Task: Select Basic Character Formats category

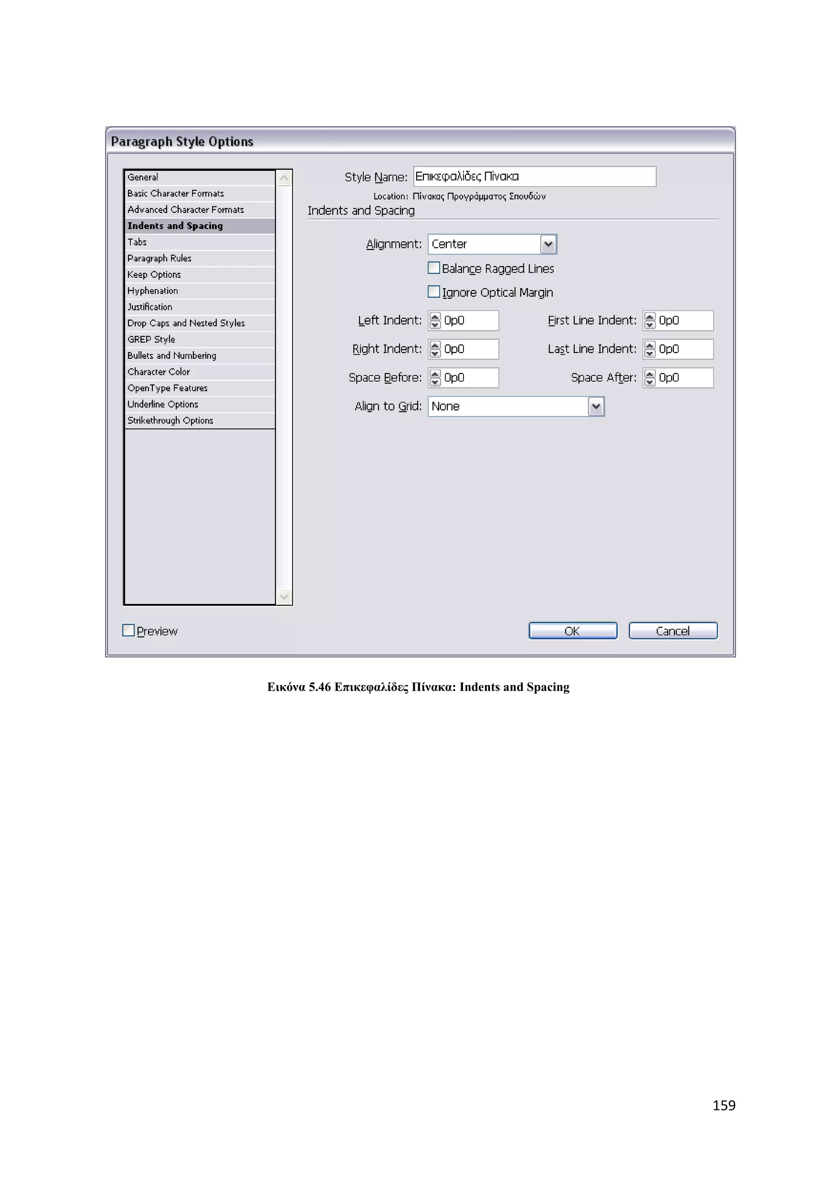Action: click(175, 194)
